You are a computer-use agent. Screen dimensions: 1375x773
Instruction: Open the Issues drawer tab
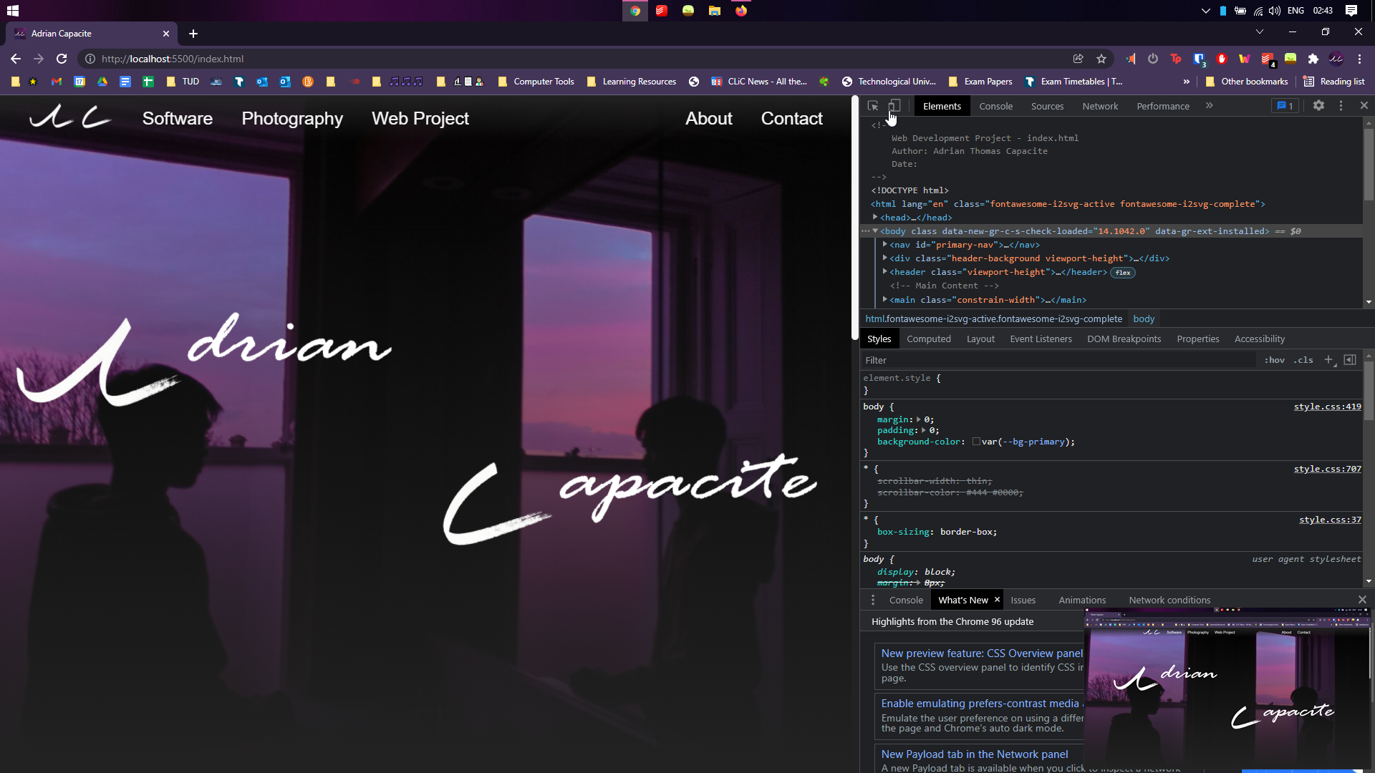pos(1023,599)
